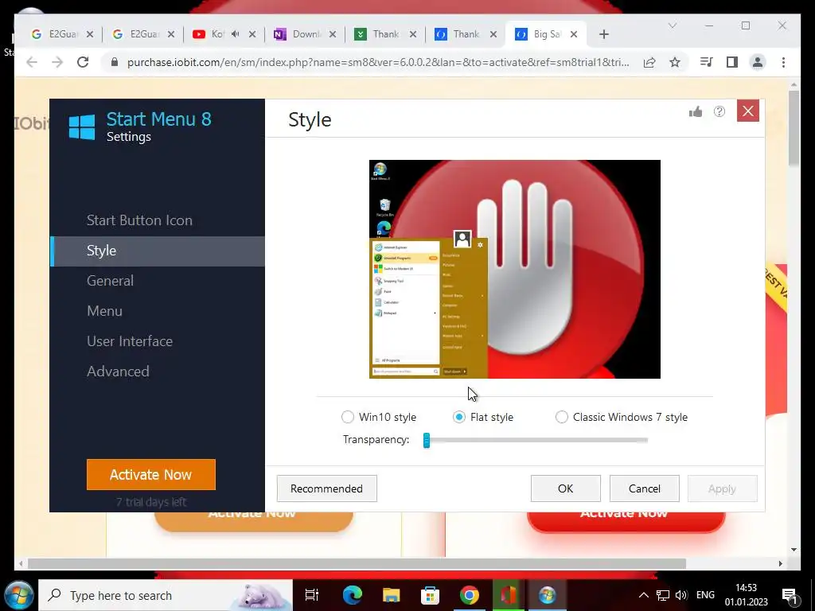Open the notification center icon
This screenshot has height=611, width=815.
tap(789, 596)
